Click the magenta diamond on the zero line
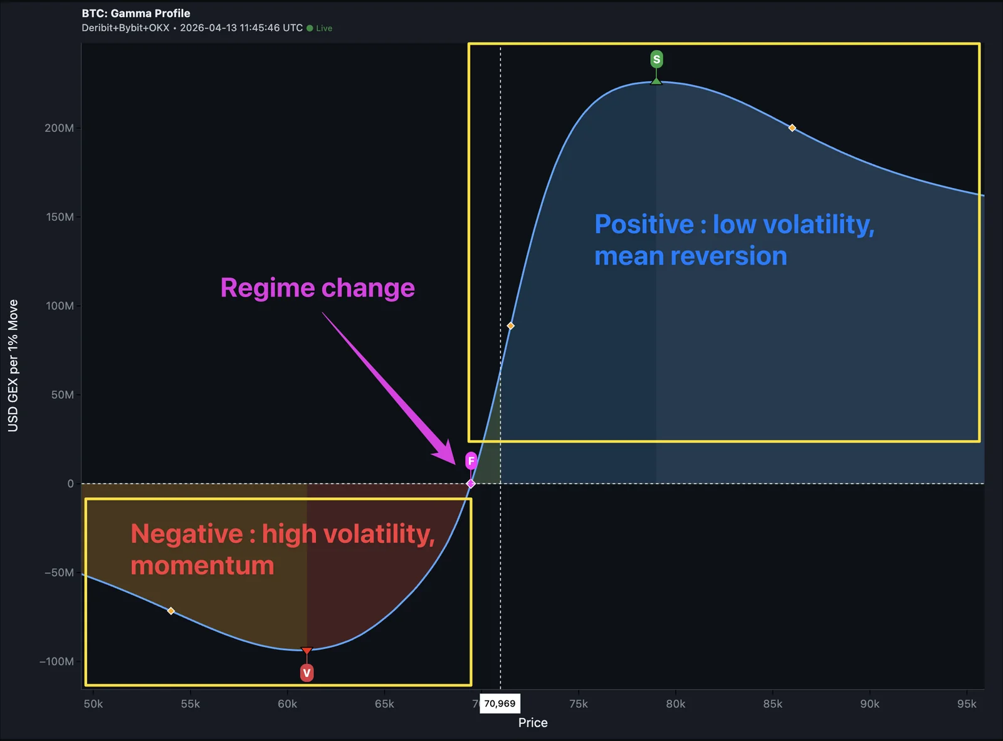Viewport: 1003px width, 741px height. (x=471, y=483)
